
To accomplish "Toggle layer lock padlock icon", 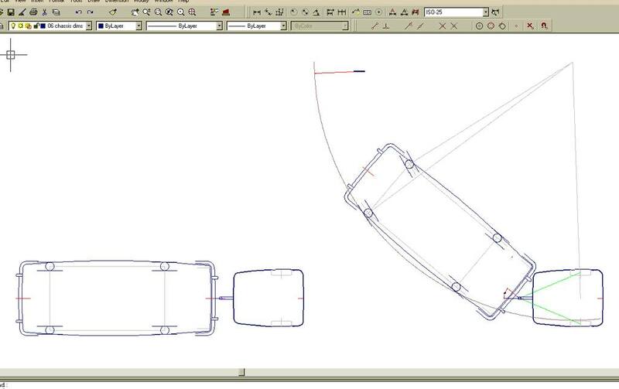I will pos(36,26).
